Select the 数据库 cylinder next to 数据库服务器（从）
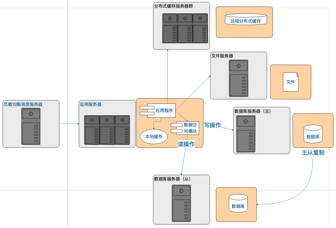 coord(238,204)
